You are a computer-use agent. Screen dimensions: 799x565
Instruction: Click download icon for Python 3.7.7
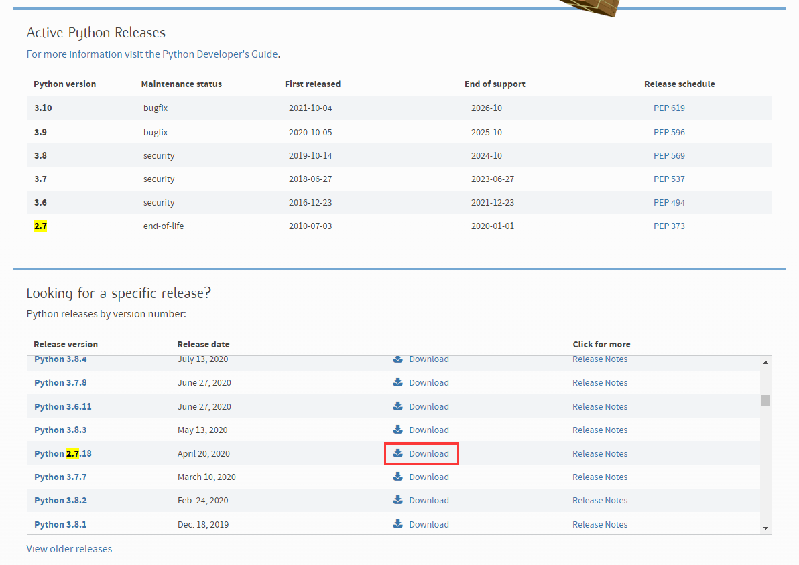click(398, 476)
